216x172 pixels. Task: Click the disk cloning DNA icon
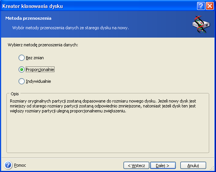[x=201, y=25]
